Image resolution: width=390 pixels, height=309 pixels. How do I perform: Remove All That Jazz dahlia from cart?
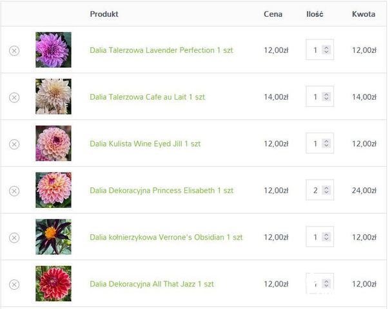14,285
